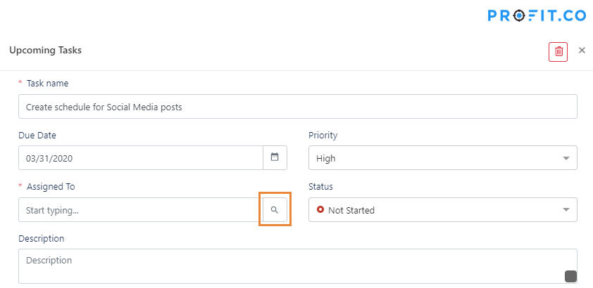Click the Description label
This screenshot has height=288, width=593.
(42, 238)
